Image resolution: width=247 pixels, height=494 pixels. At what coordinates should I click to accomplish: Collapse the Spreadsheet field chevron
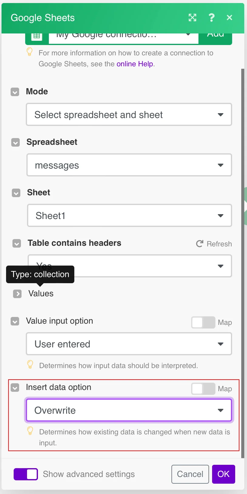click(15, 142)
